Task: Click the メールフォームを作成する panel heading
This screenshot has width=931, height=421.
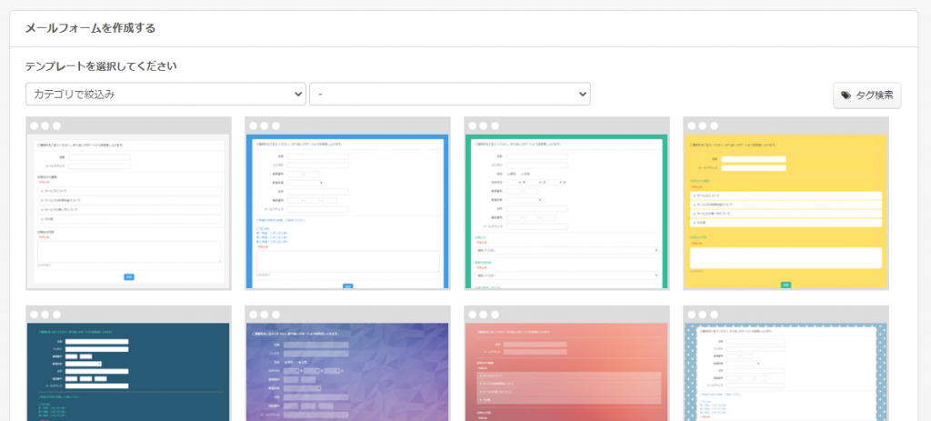Action: point(90,28)
